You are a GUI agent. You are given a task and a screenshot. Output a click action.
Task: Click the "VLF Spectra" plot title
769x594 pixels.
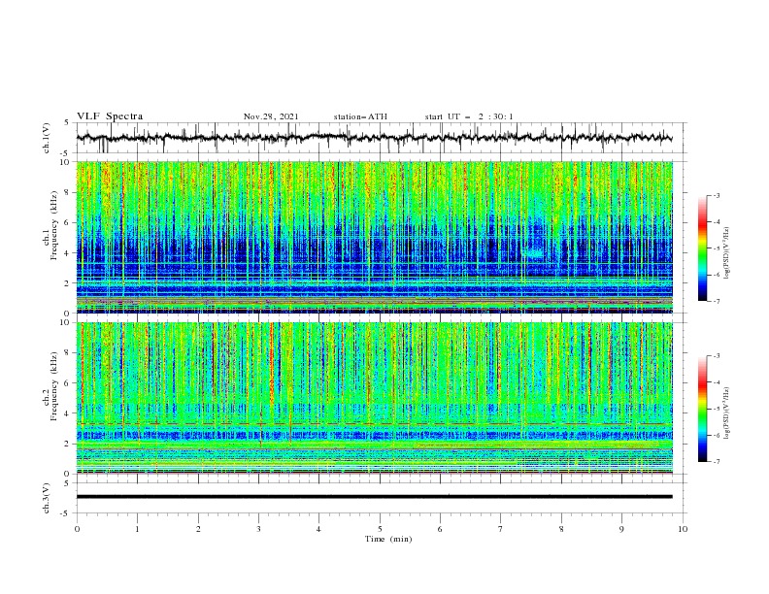[x=110, y=116]
